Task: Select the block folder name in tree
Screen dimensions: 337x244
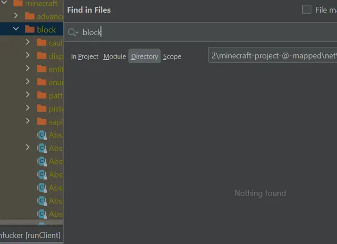Action: [x=46, y=30]
